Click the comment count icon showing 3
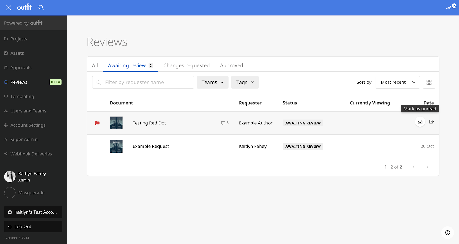The image size is (459, 244). (225, 123)
